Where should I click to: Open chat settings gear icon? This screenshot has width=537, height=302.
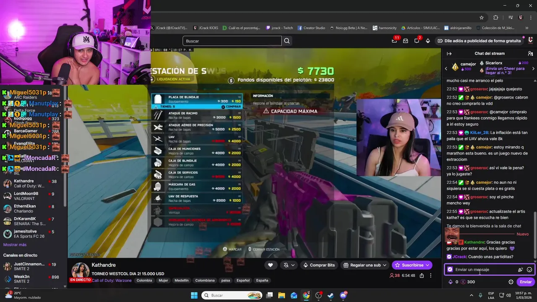coord(511,282)
